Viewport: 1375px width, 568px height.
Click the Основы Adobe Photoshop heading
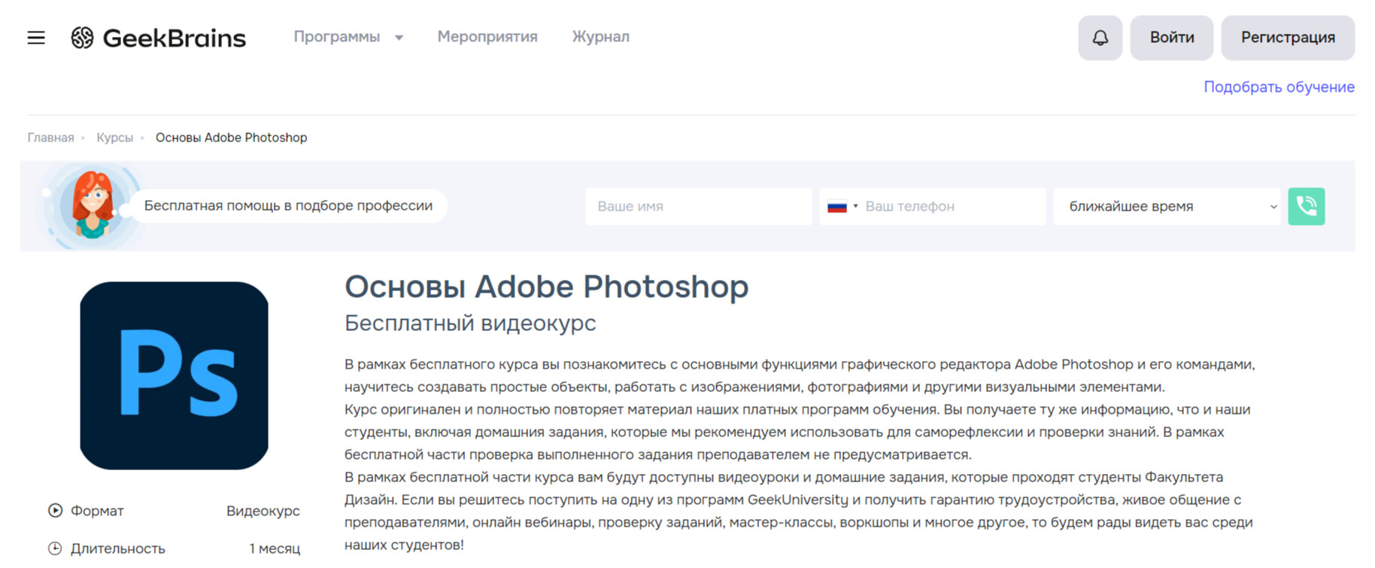pyautogui.click(x=546, y=287)
